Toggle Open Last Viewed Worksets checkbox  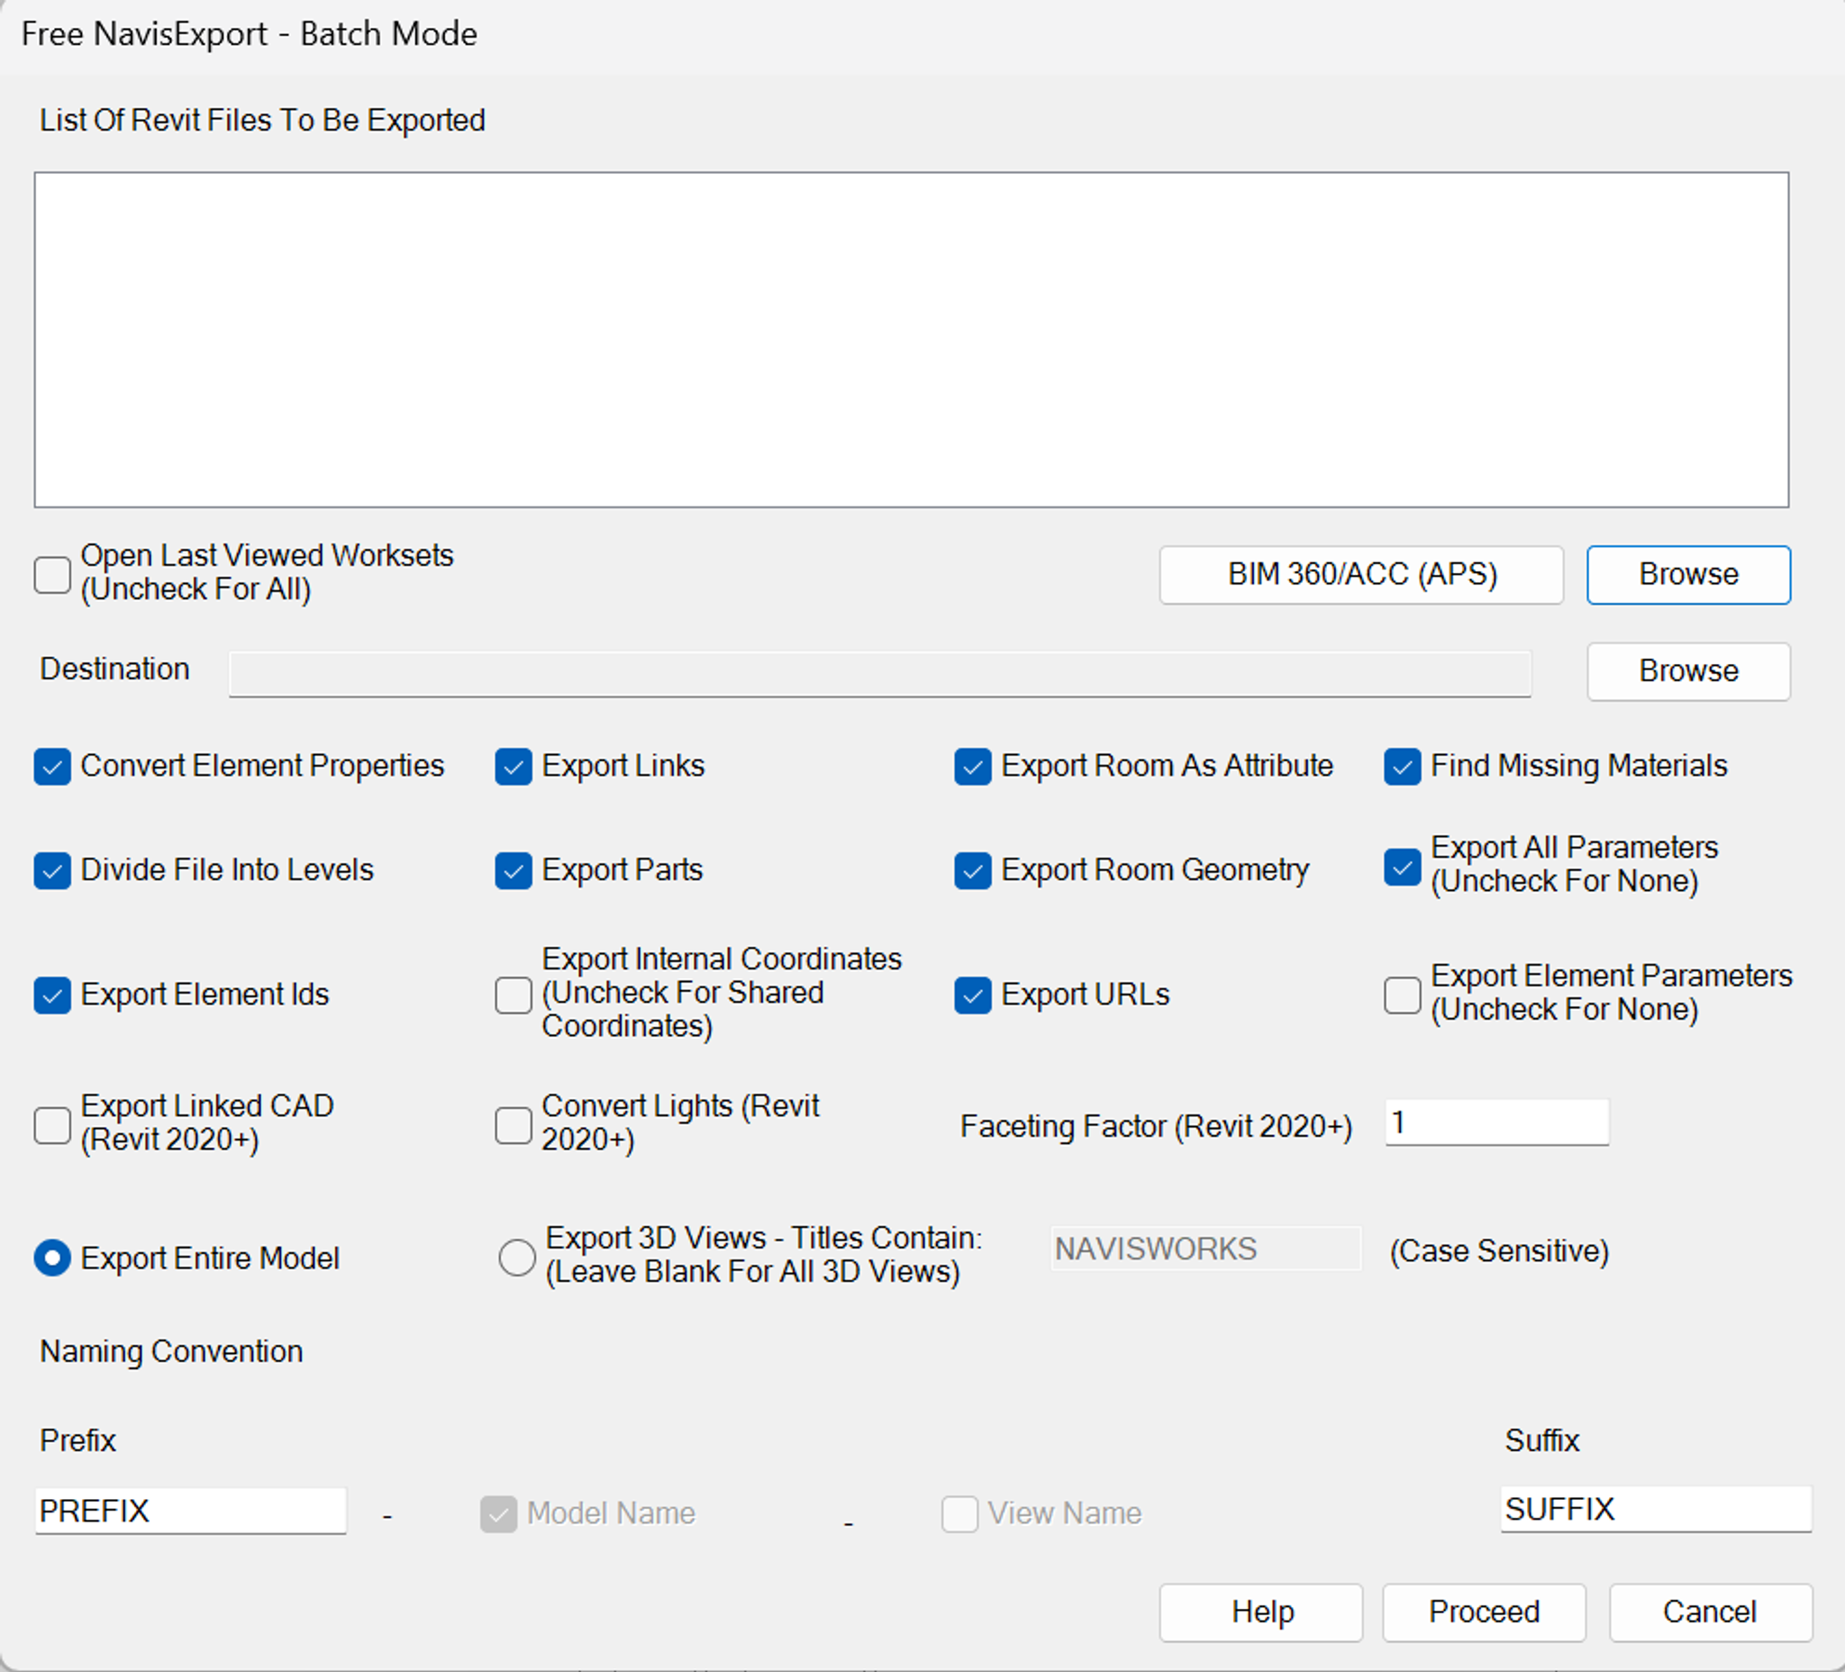pyautogui.click(x=52, y=574)
